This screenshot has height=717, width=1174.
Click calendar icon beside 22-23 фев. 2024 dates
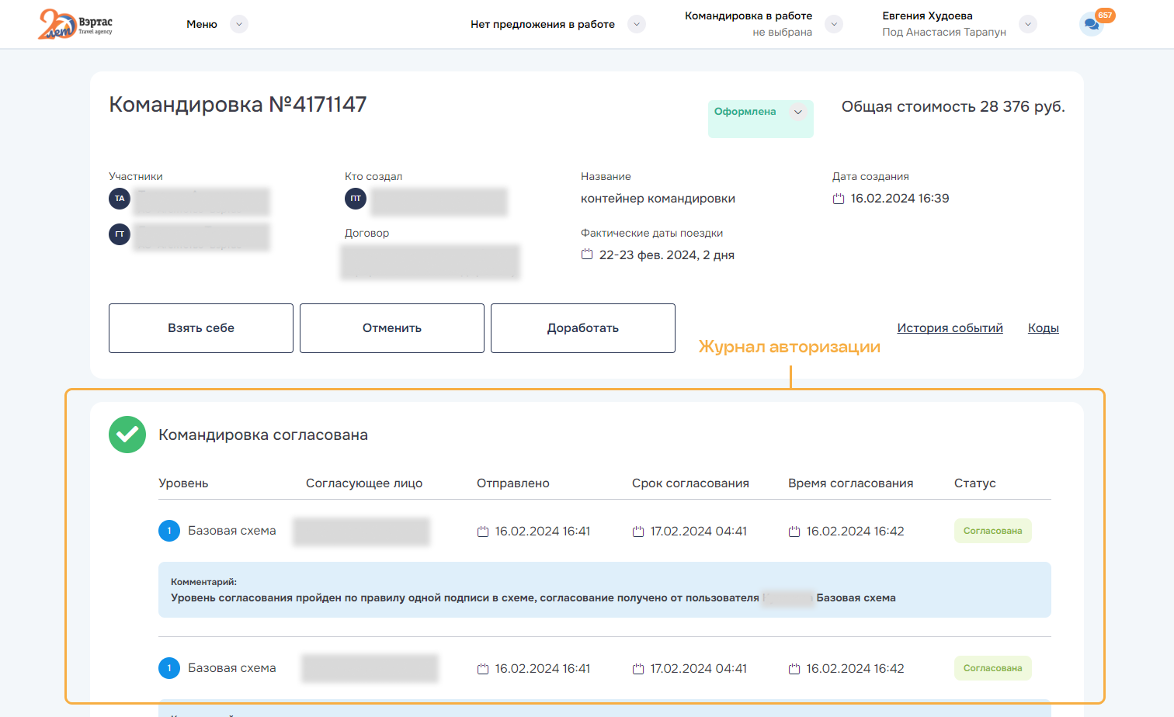click(587, 255)
